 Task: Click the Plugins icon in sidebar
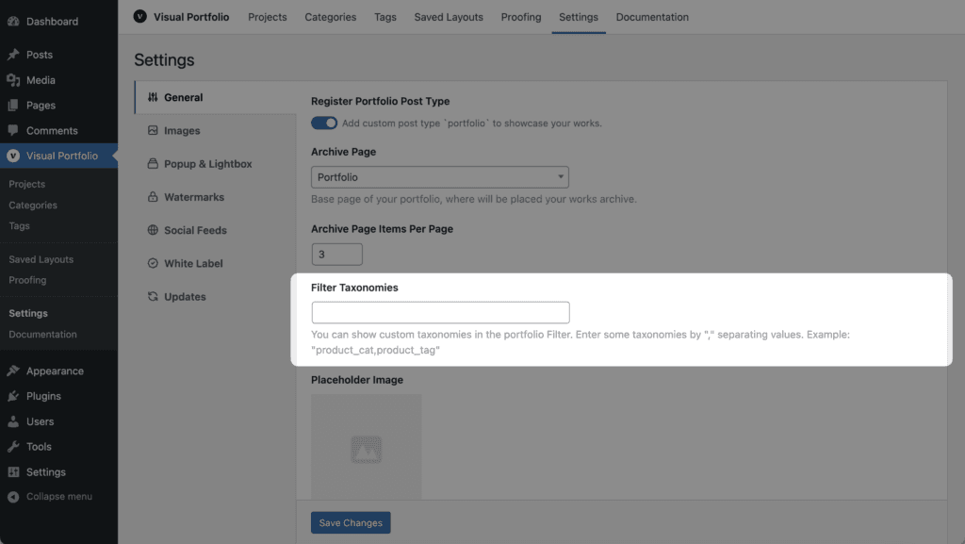13,396
